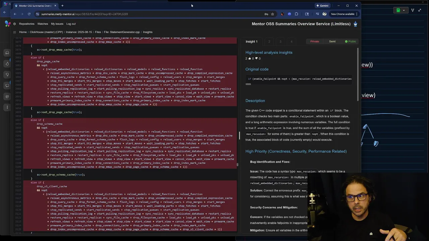Image resolution: width=429 pixels, height=241 pixels.
Task: Set visibility to Private
Action: tap(314, 42)
